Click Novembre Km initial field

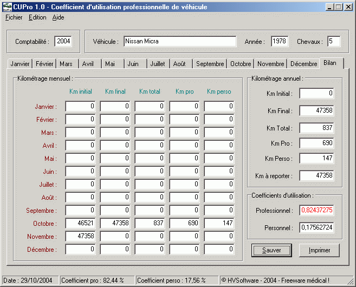tap(81, 237)
